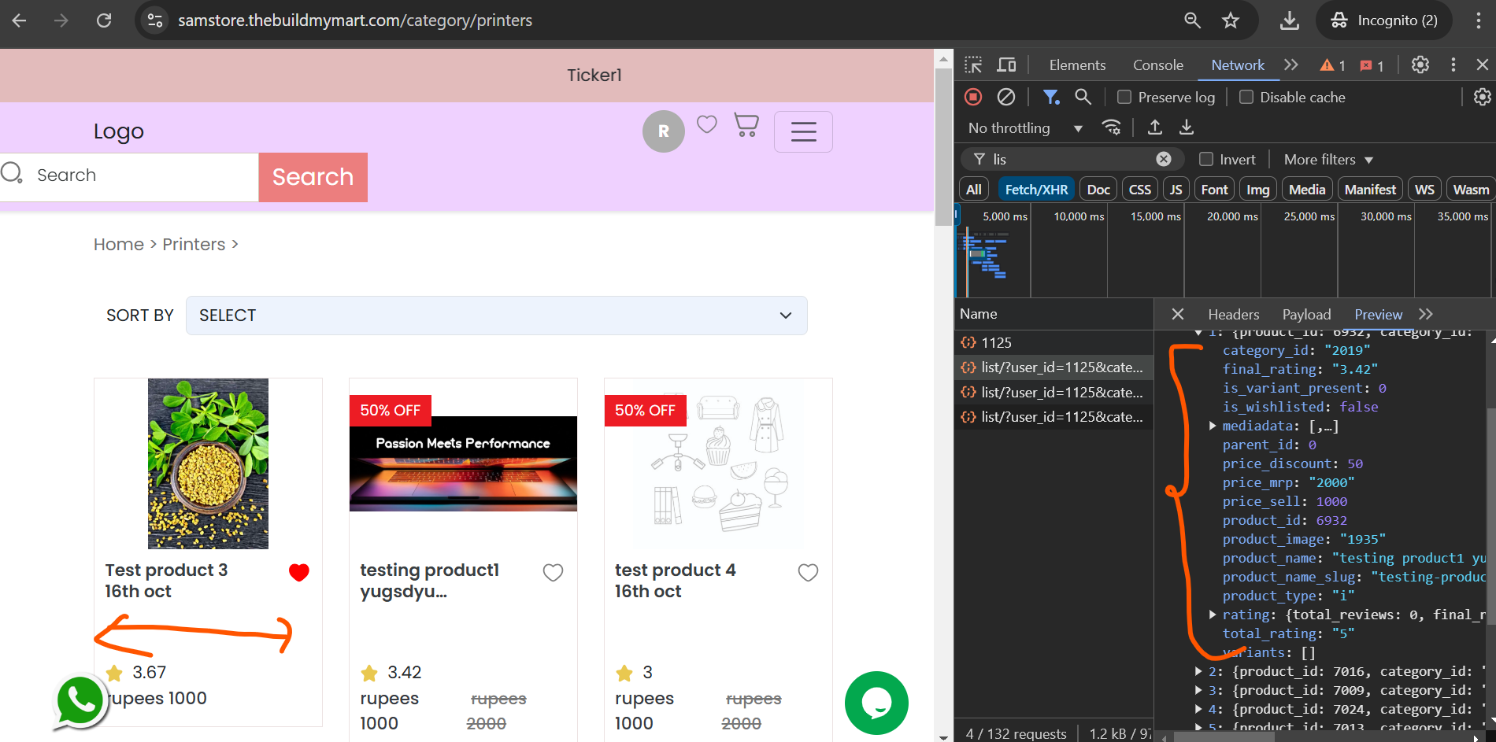Click the pink Search button
Screen dimensions: 1496x742
tap(313, 177)
